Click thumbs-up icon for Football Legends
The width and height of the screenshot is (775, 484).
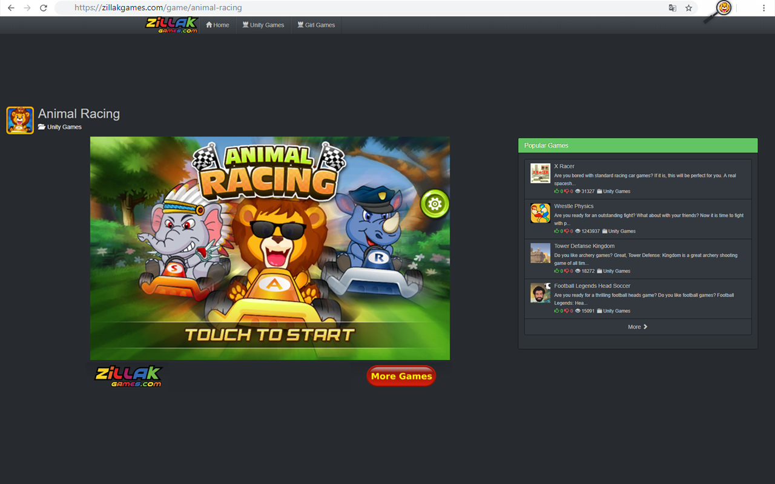(557, 311)
